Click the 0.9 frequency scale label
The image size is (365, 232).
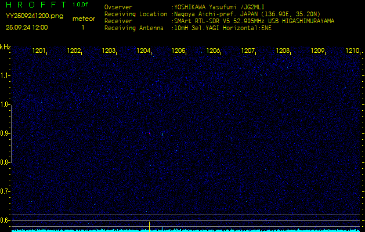[x=5, y=133]
